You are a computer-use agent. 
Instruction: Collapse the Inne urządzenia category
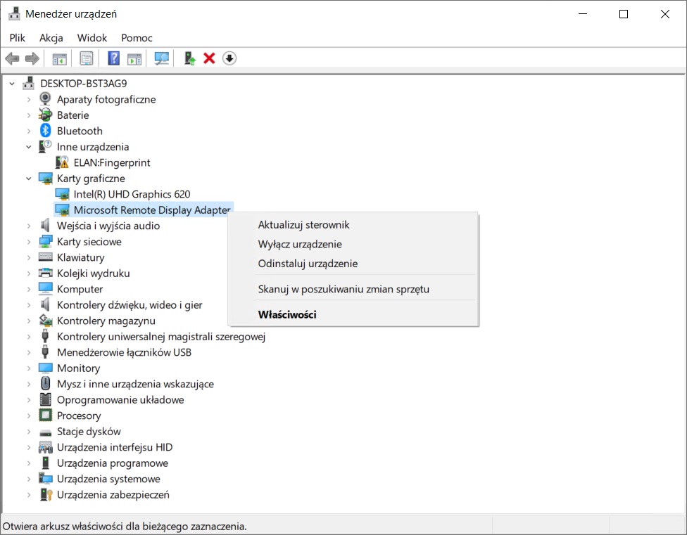29,147
